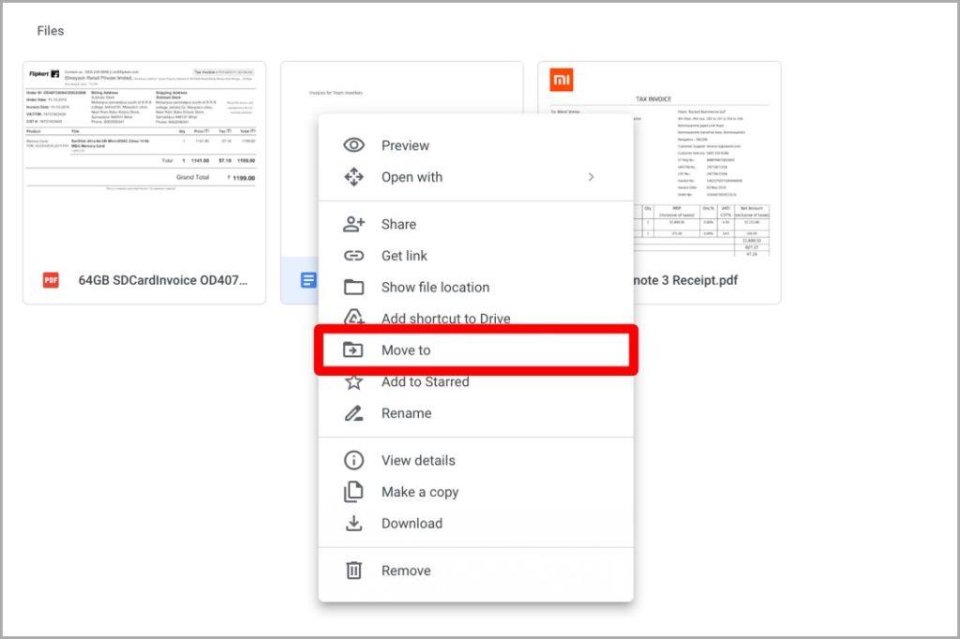
Task: Select Download in context menu
Action: [475, 524]
